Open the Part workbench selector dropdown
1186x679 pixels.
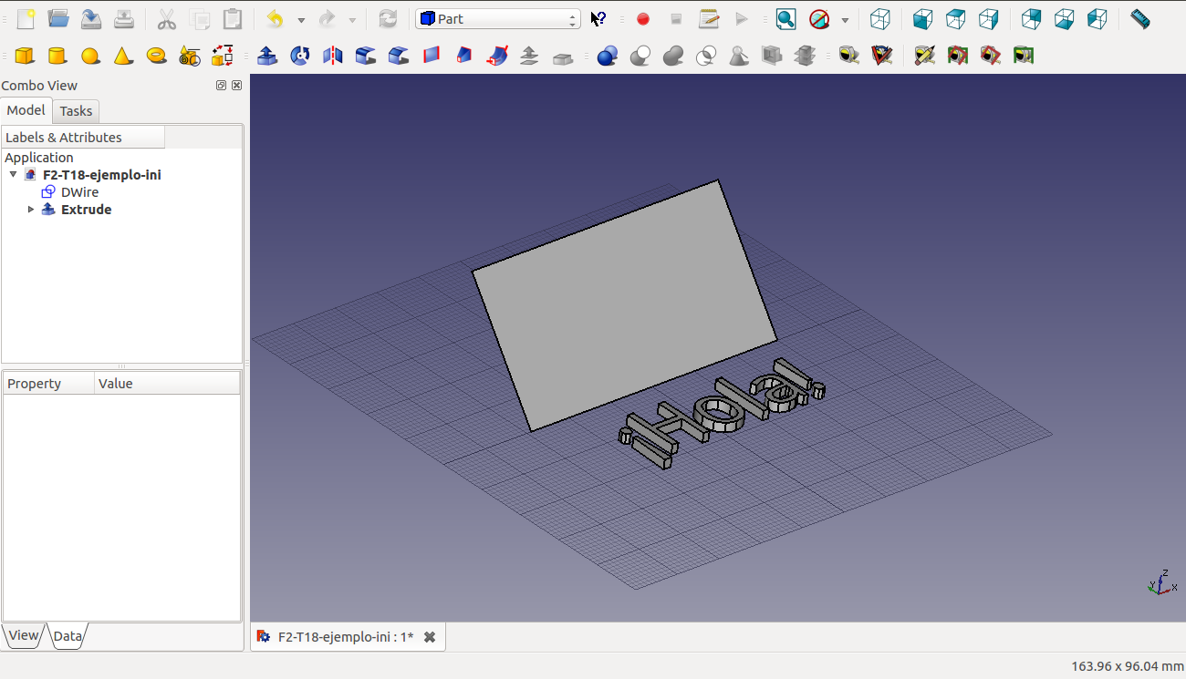(x=497, y=19)
